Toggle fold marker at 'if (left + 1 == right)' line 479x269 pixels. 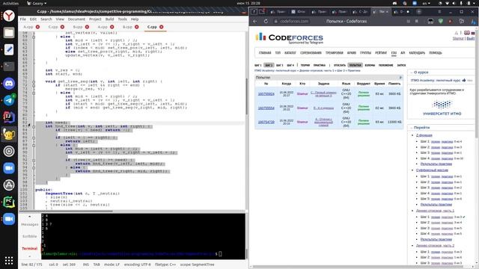coord(34,137)
